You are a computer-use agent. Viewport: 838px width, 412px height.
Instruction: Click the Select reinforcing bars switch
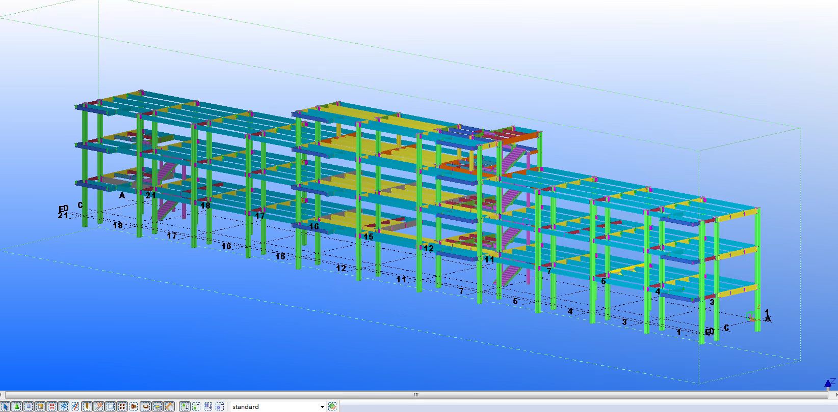coord(146,406)
